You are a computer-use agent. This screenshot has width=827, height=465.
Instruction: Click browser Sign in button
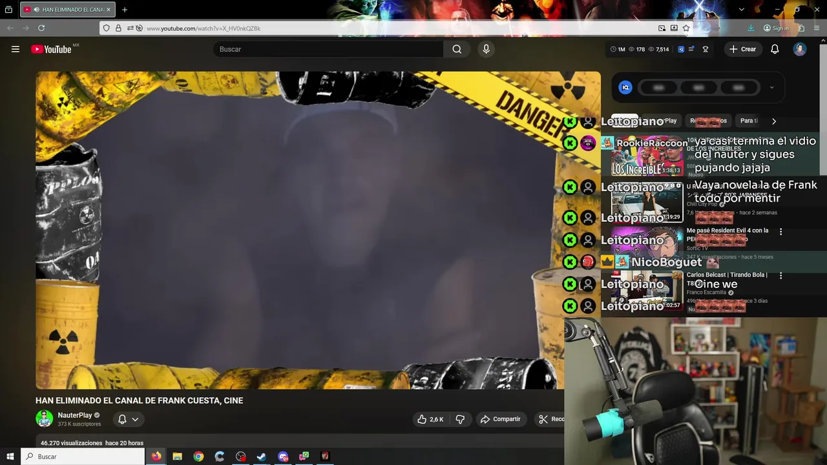pos(776,28)
